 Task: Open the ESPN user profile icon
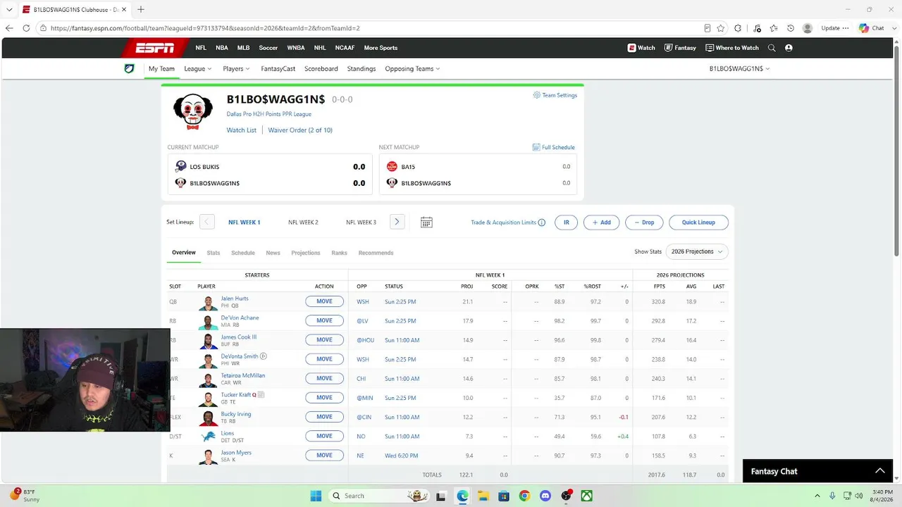(789, 48)
